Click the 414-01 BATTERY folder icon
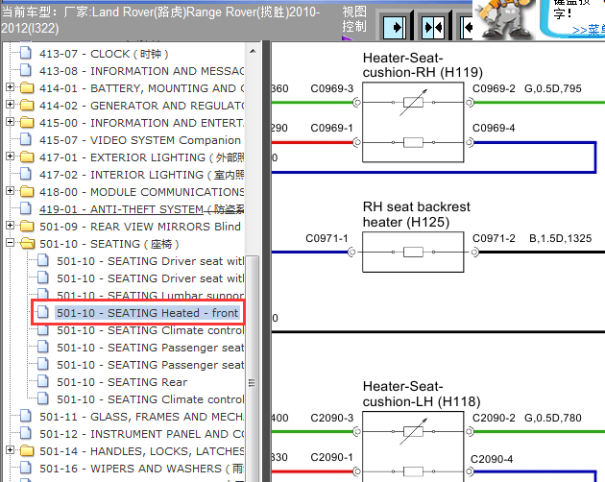This screenshot has height=482, width=605. tap(27, 88)
